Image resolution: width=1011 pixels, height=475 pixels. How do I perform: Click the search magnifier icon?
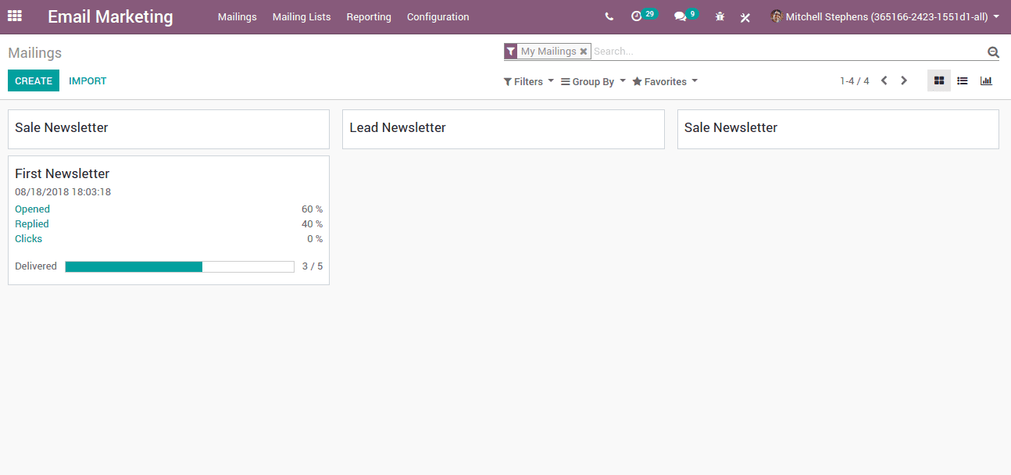pyautogui.click(x=993, y=52)
